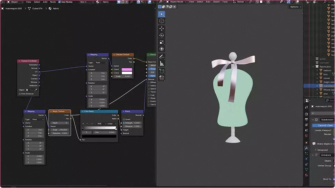Image resolution: width=335 pixels, height=188 pixels.
Task: Open the Modifiers wrench tab
Action: click(x=306, y=148)
